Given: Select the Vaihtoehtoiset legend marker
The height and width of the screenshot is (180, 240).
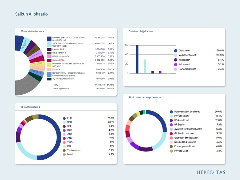Looking at the screenshot, I should (x=176, y=55).
